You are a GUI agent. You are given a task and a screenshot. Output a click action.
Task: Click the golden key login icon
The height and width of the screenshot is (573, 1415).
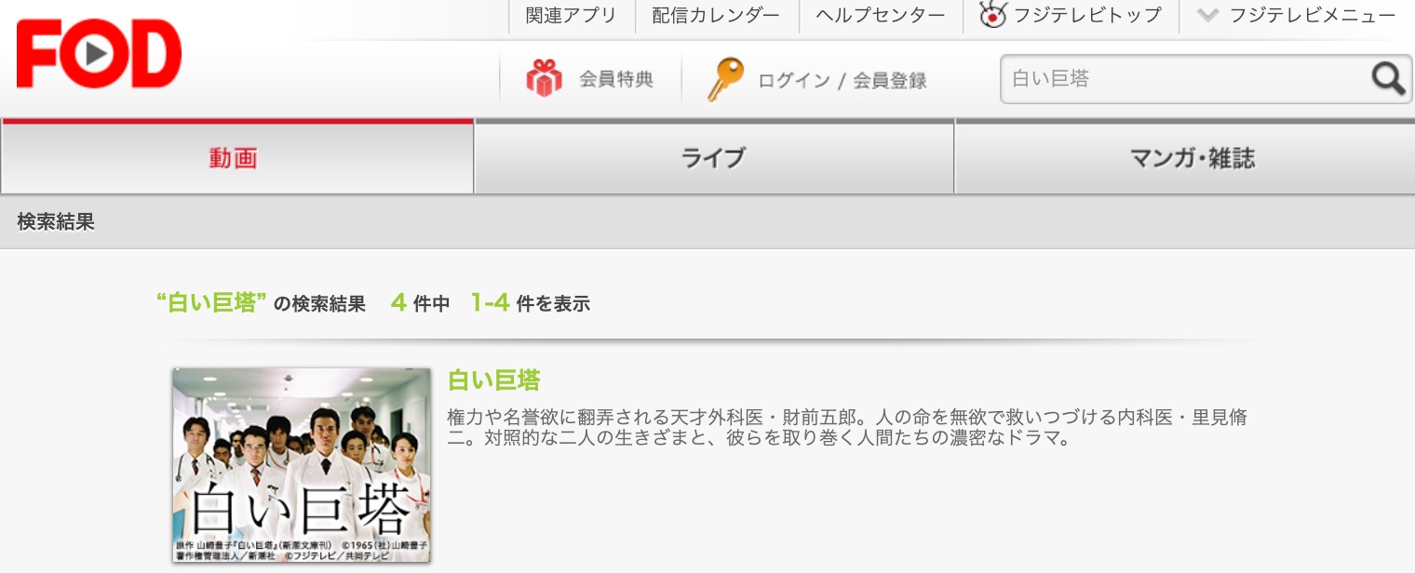tap(724, 79)
